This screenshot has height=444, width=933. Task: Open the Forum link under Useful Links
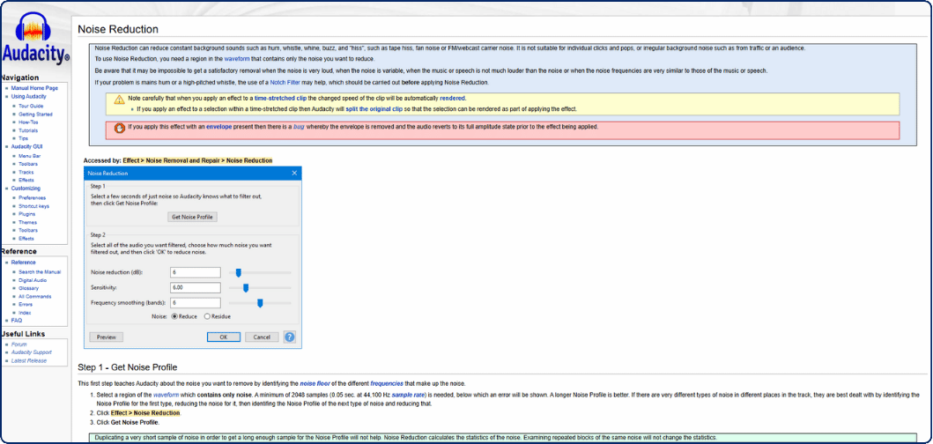(19, 344)
